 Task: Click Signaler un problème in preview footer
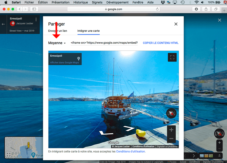(167, 147)
